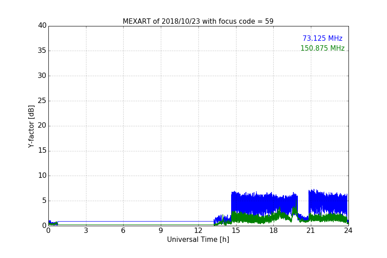Click the x-axis tick label 3
387x258 pixels.
[86, 231]
